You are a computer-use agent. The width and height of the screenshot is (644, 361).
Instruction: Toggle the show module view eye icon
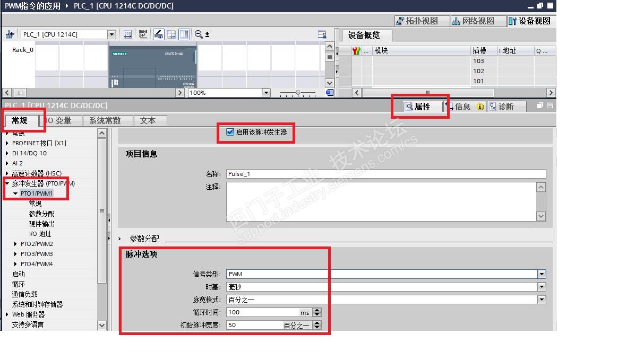tap(159, 34)
